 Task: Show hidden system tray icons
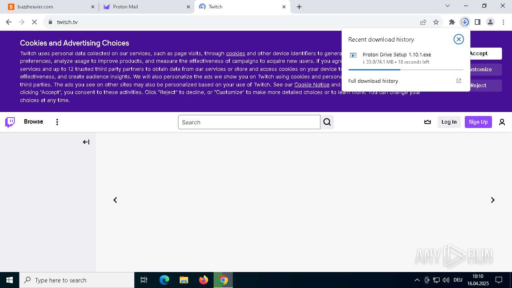click(x=417, y=280)
